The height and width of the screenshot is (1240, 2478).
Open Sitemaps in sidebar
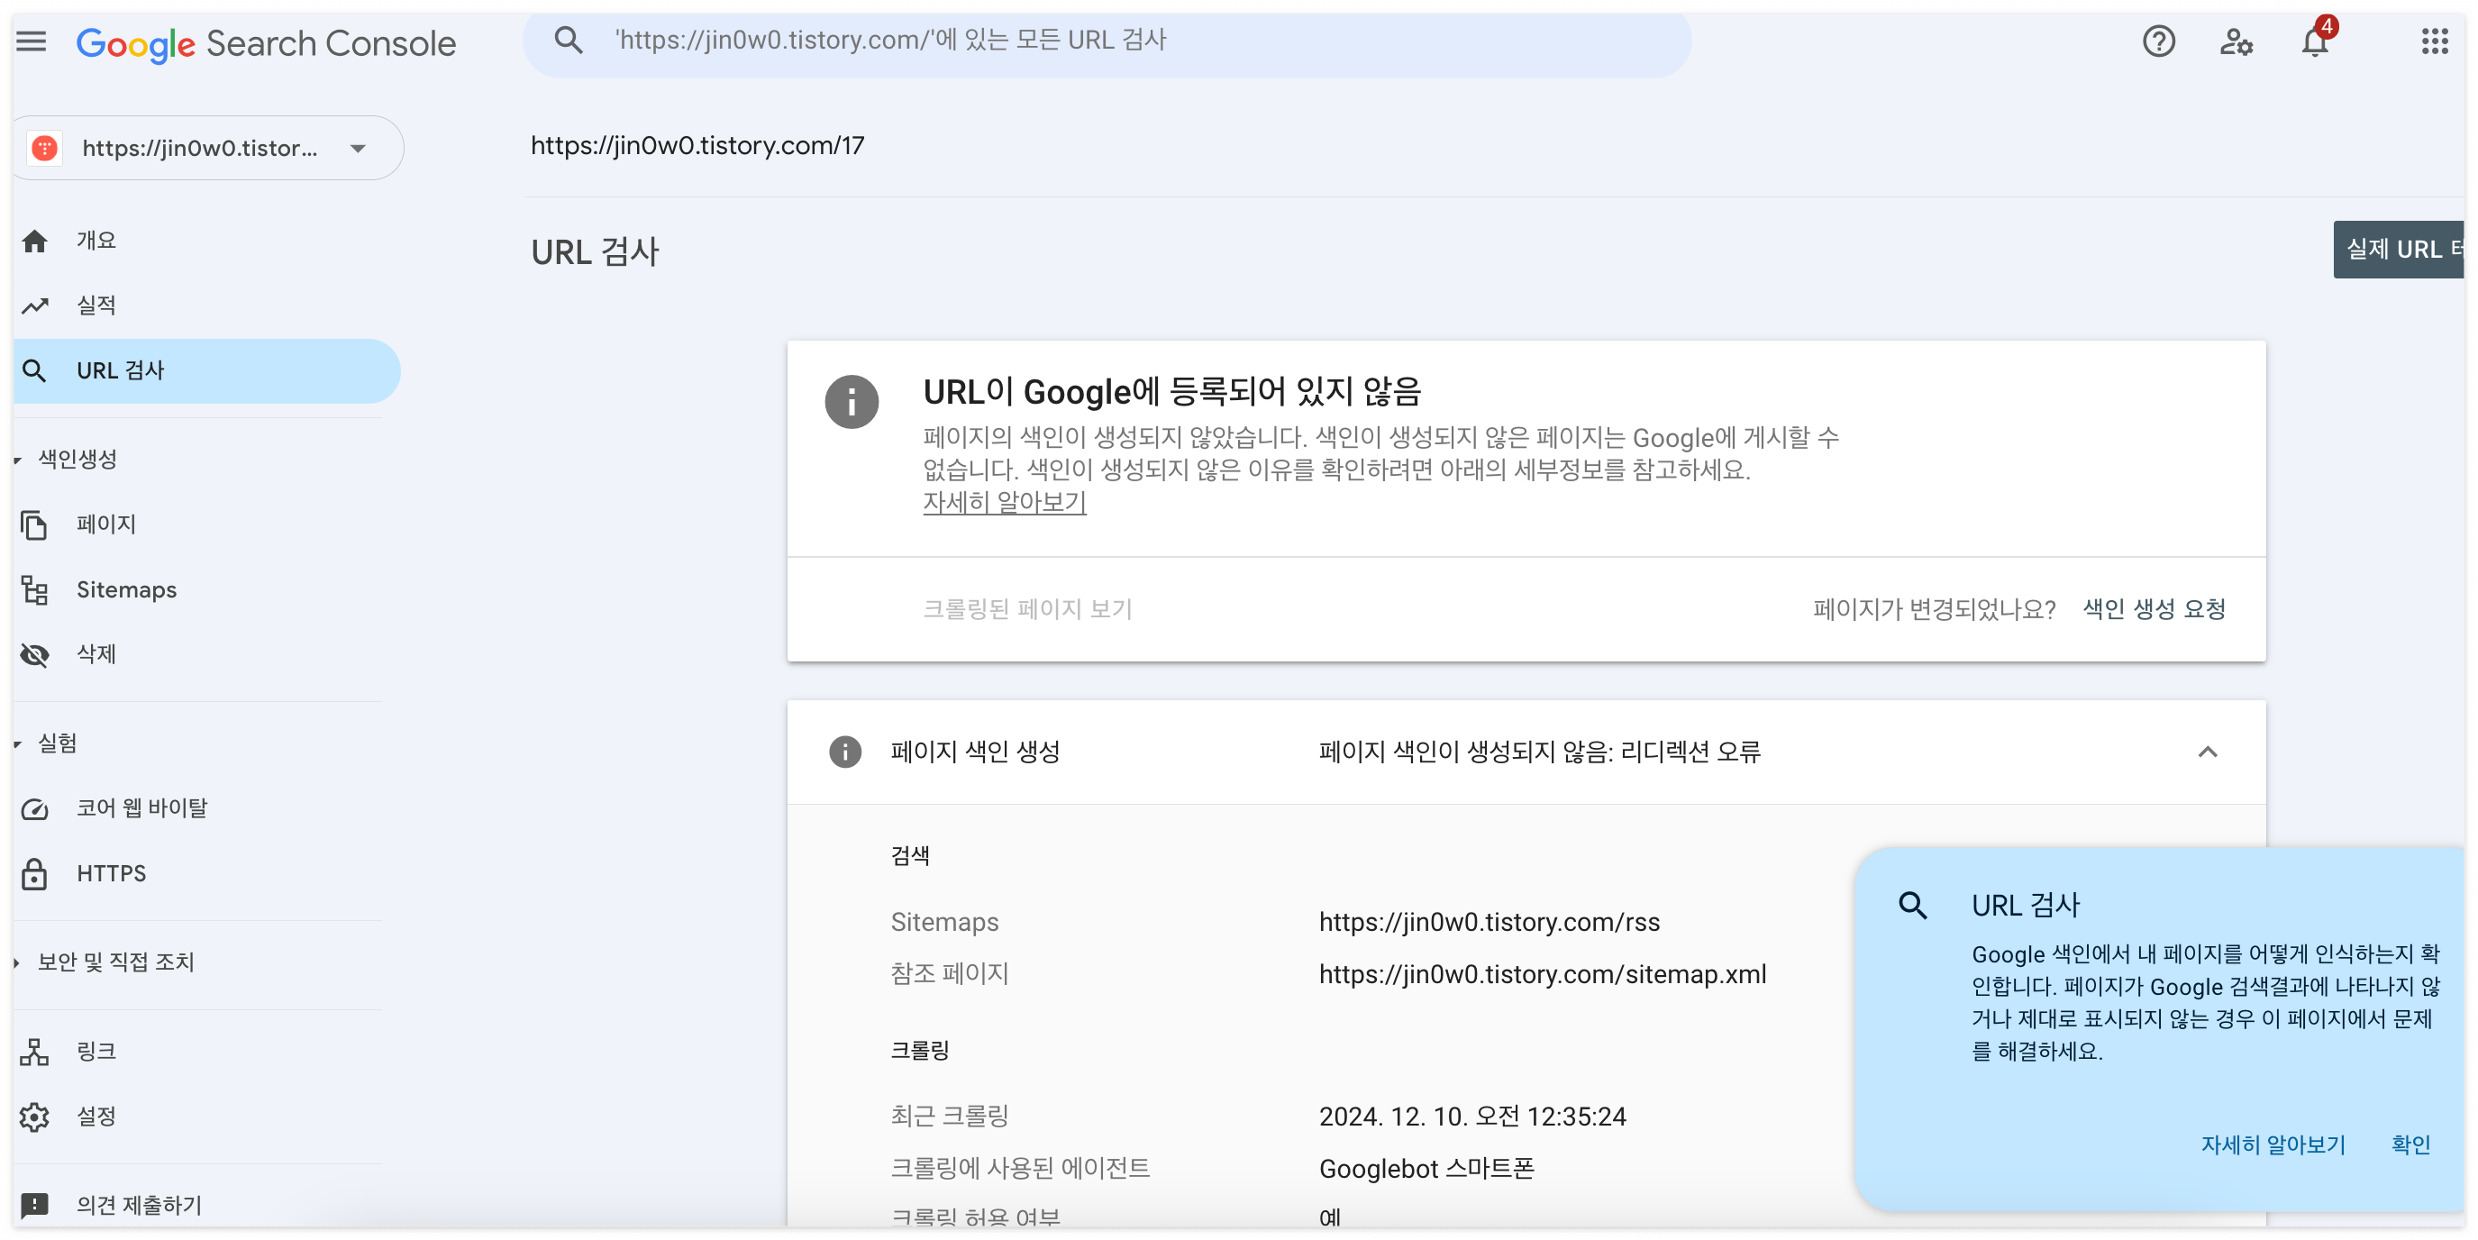126,589
